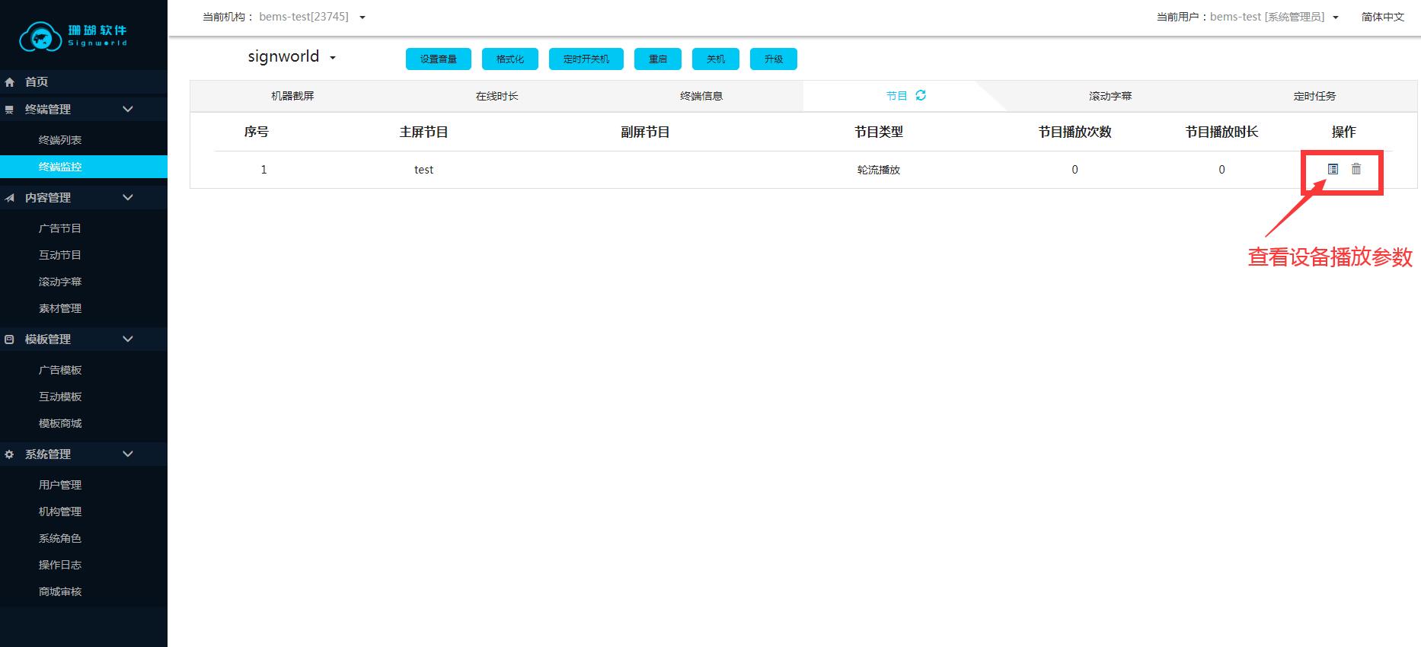Image resolution: width=1421 pixels, height=647 pixels.
Task: Click the 节目播放次数 column header
Action: click(x=1075, y=132)
